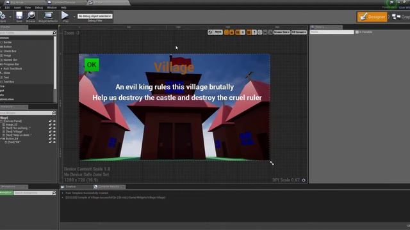
Task: Open the View menu
Action: (28, 8)
